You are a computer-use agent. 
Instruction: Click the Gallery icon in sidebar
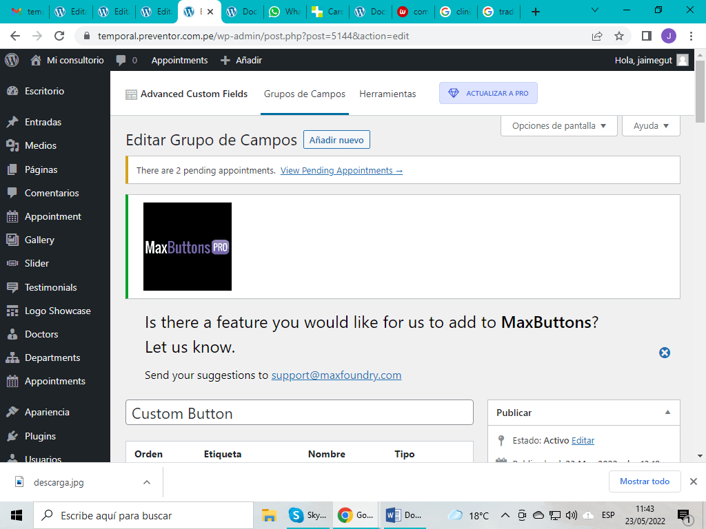tap(12, 240)
